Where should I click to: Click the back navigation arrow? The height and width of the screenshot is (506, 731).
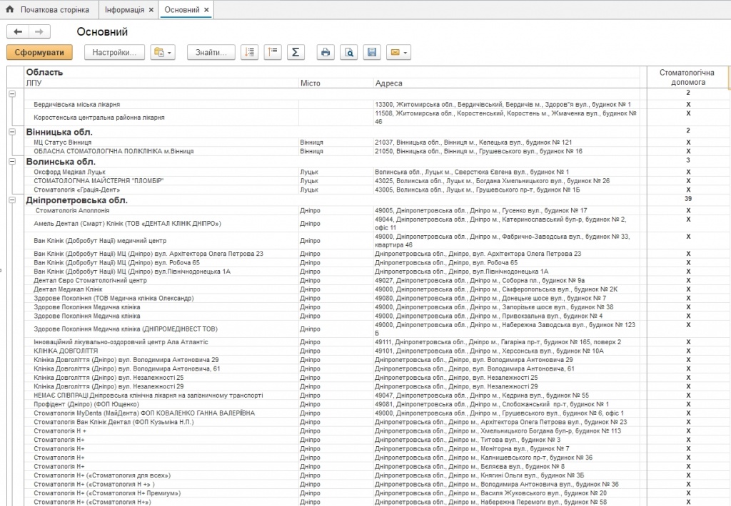(x=18, y=31)
